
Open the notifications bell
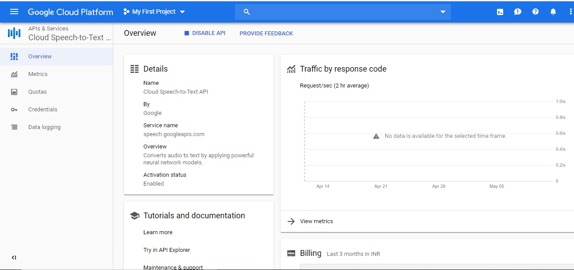click(x=553, y=12)
